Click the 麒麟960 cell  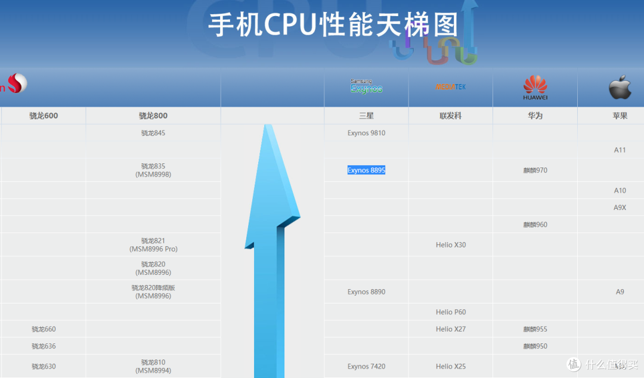coord(535,224)
